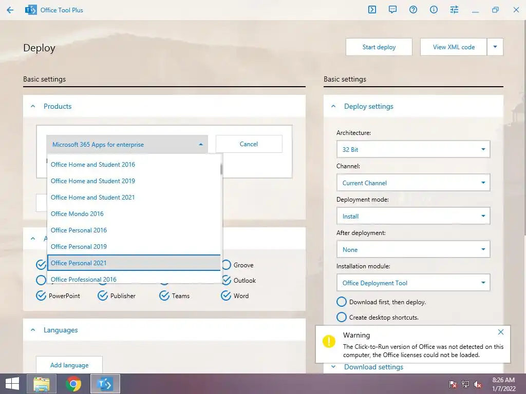Image resolution: width=526 pixels, height=394 pixels.
Task: Uncheck the Teams application
Action: [164, 296]
